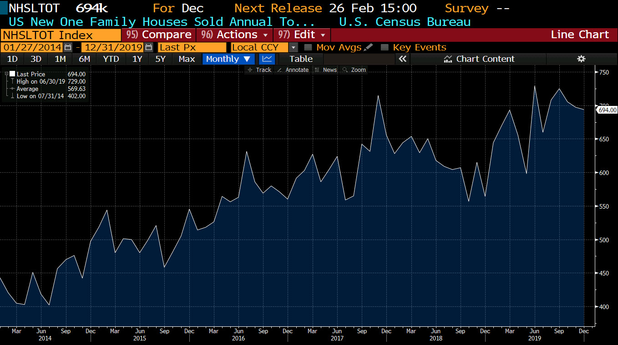The height and width of the screenshot is (345, 618).
Task: Select the 6M range tab
Action: (84, 59)
